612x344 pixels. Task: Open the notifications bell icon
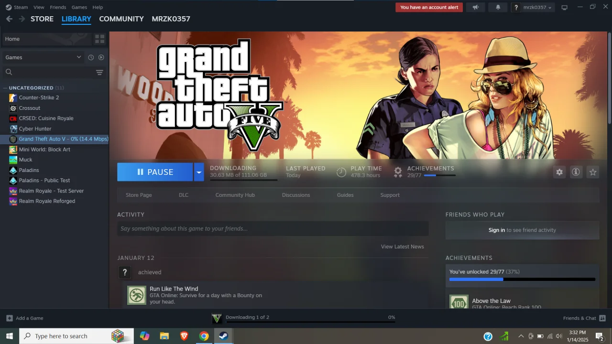click(498, 7)
